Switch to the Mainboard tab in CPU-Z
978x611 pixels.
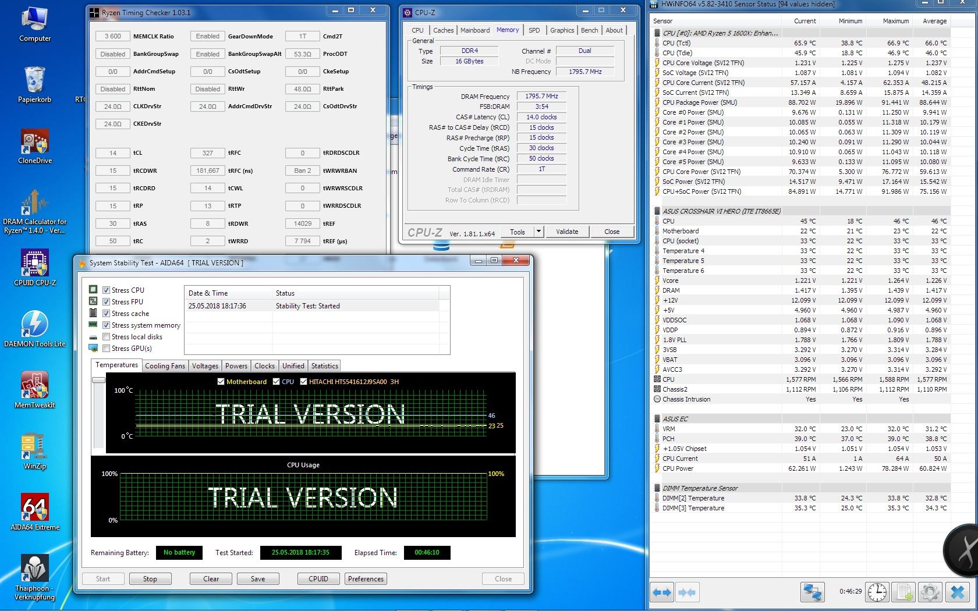[475, 30]
